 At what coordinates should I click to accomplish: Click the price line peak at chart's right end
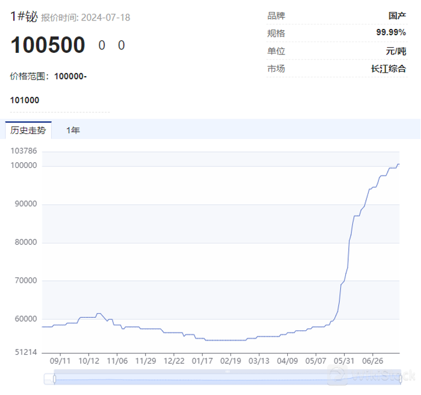tap(398, 165)
